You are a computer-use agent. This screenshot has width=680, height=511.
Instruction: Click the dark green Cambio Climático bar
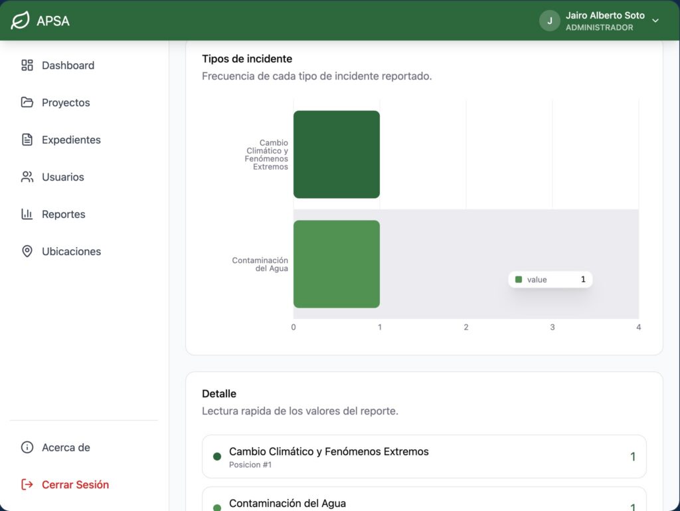337,154
